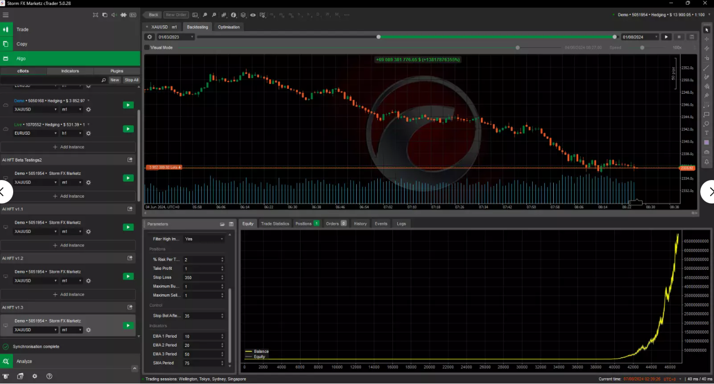
Task: Select the rectangle shape tool
Action: coord(706,114)
